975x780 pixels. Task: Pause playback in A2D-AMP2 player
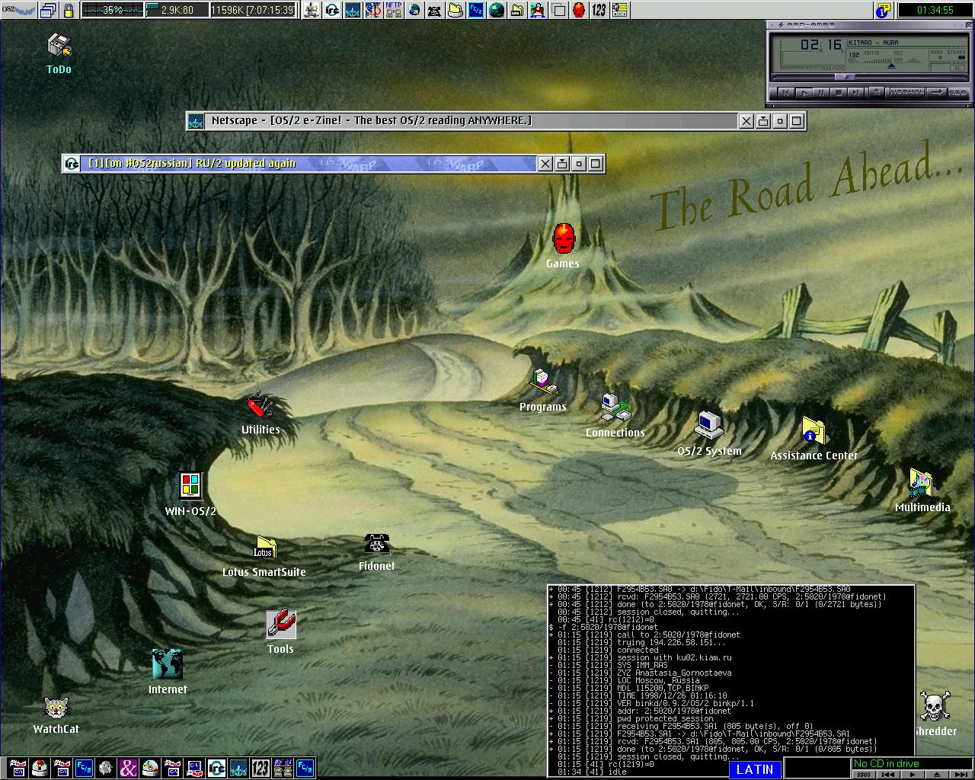[x=821, y=93]
